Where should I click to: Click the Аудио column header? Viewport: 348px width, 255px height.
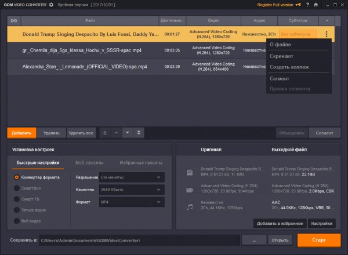[x=259, y=21]
